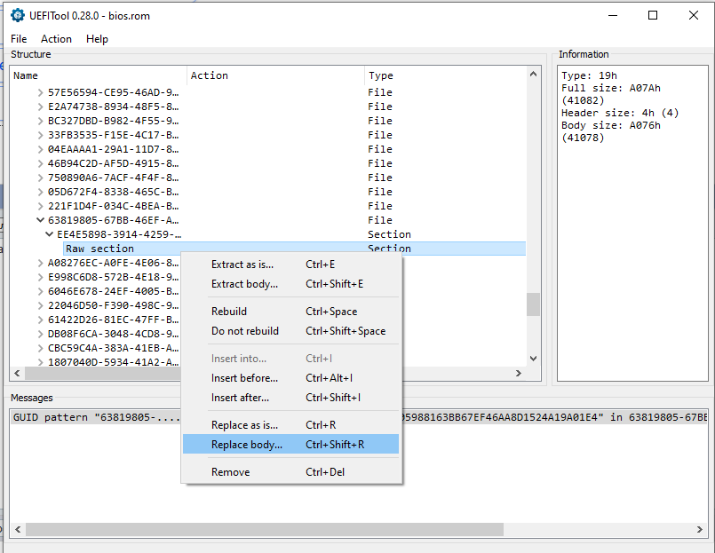This screenshot has height=553, width=715.
Task: Expand the 46B94C2D-AF5D-4915 file node
Action: click(x=40, y=163)
